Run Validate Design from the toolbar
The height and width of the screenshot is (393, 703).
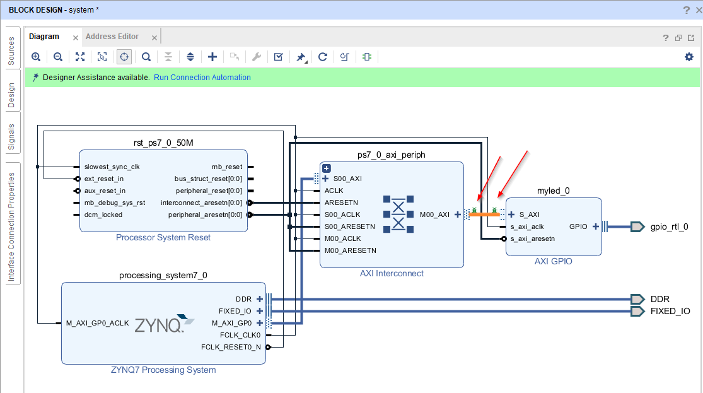(x=278, y=57)
